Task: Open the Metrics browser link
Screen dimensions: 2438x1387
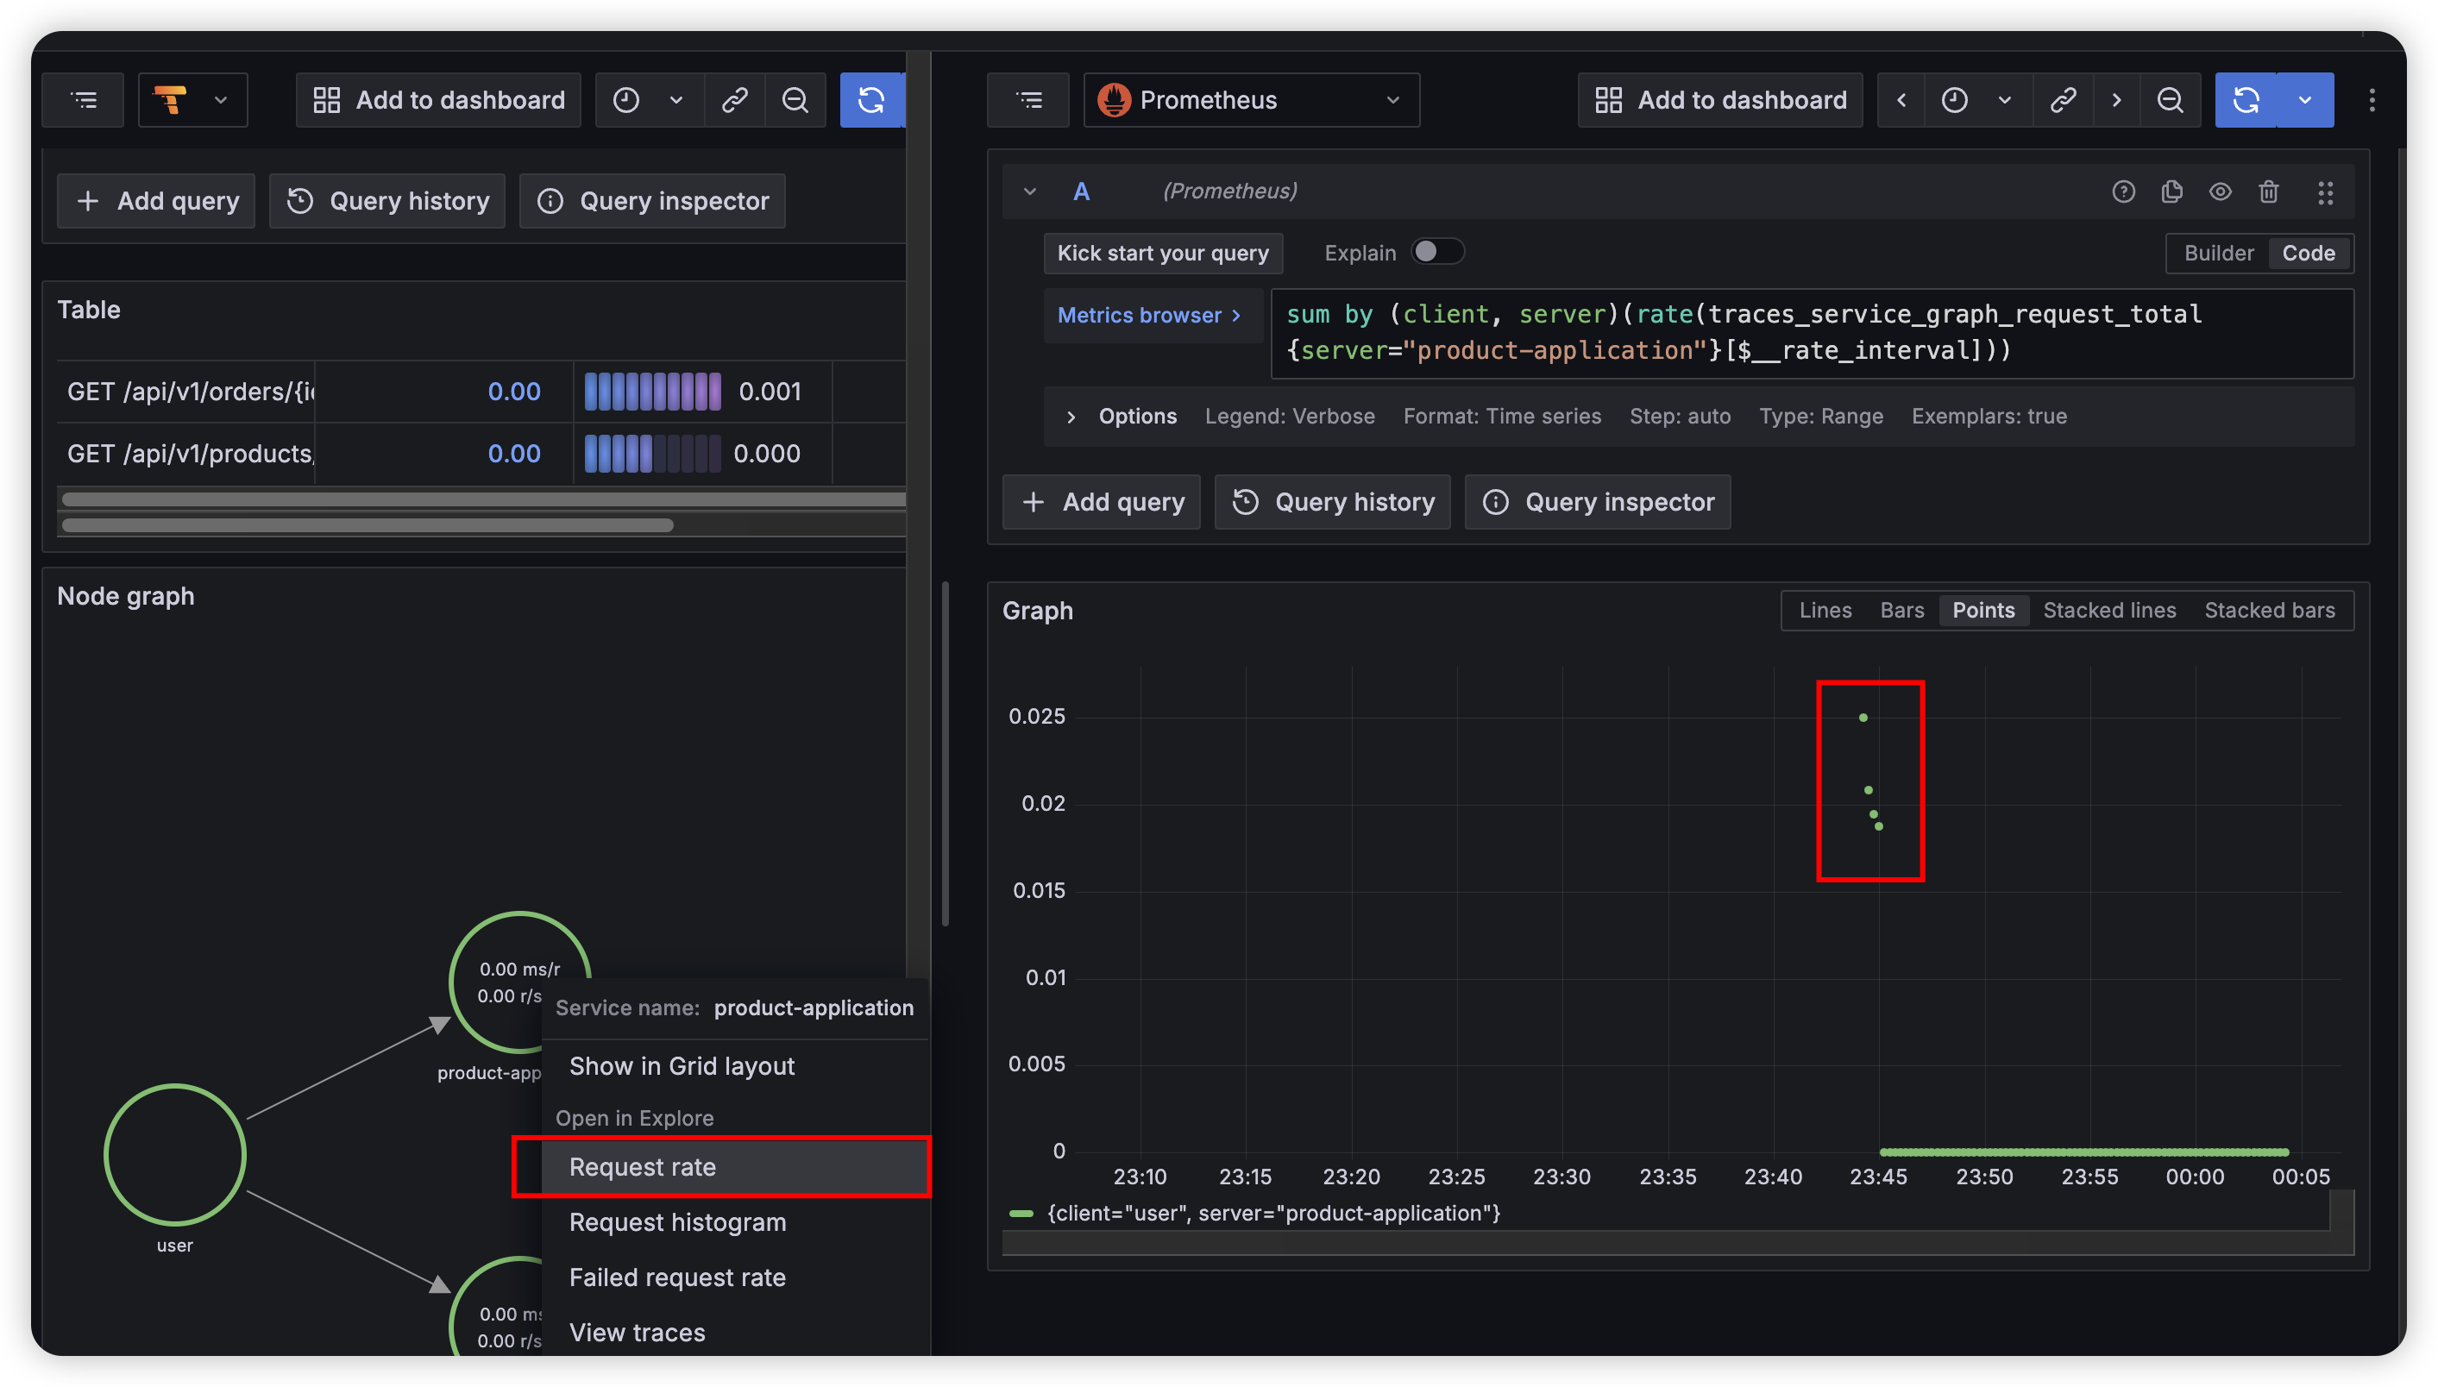Action: click(1149, 316)
